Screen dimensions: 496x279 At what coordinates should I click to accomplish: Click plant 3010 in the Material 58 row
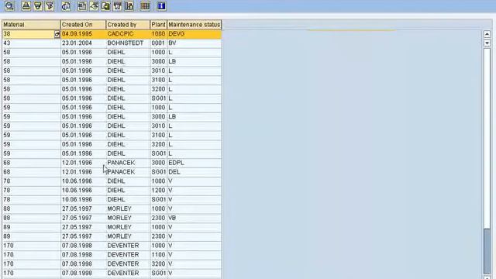tap(158, 71)
